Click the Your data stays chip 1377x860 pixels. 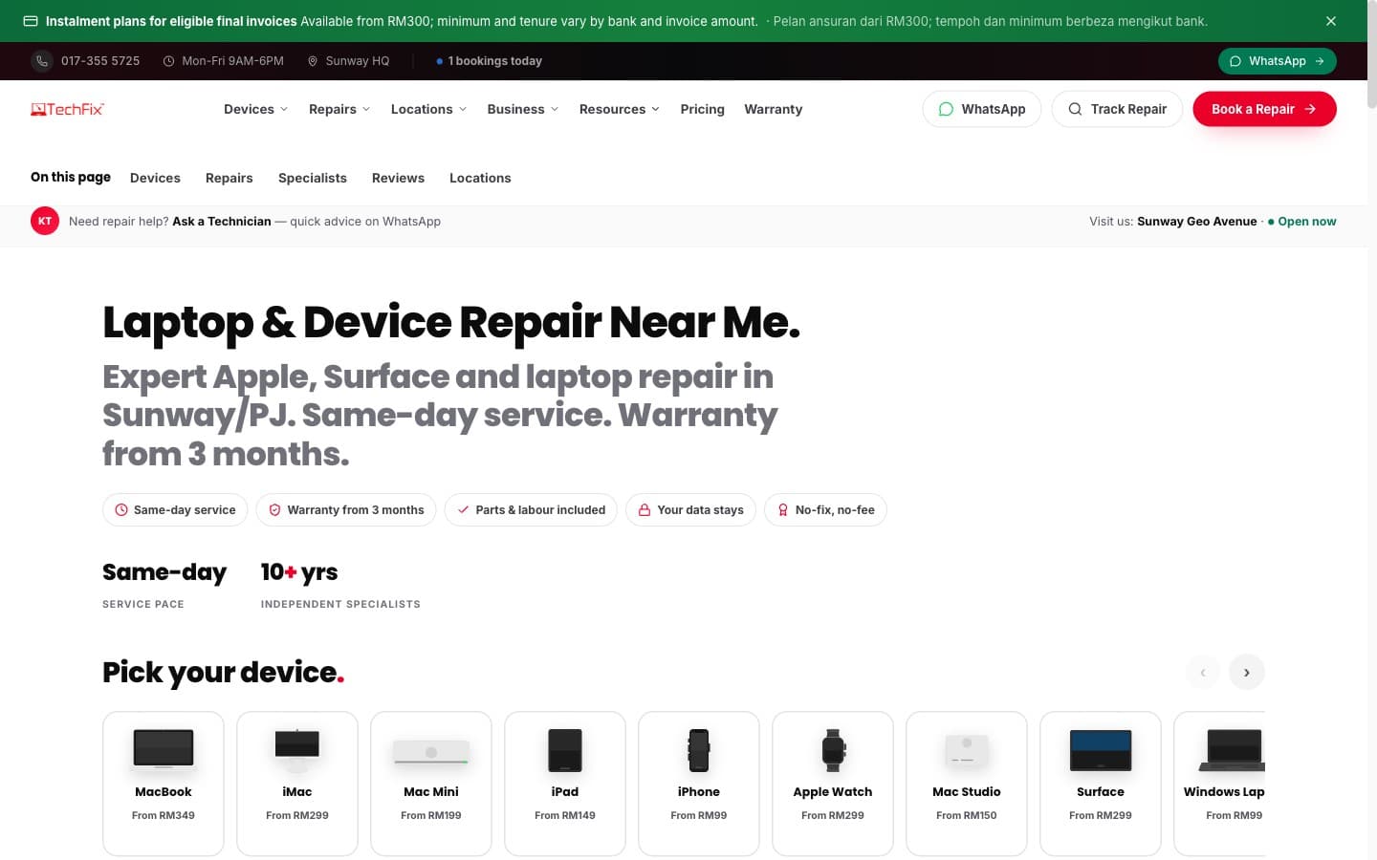pyautogui.click(x=690, y=510)
